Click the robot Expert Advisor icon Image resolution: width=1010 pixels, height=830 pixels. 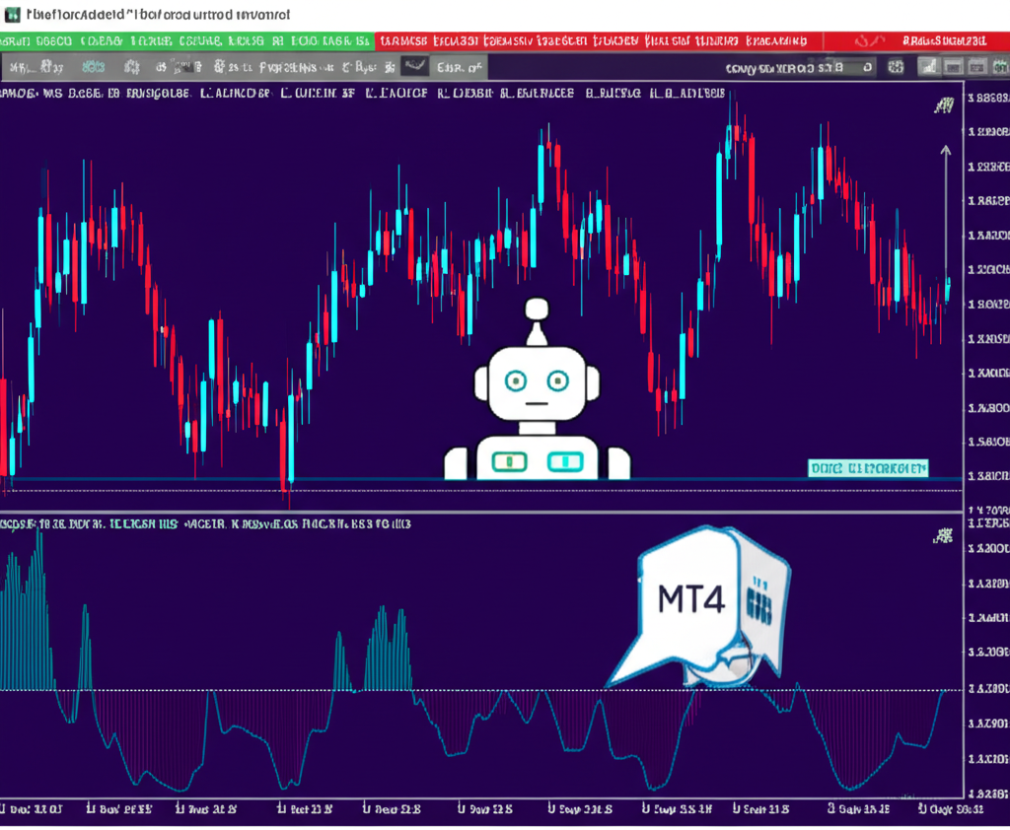pos(536,394)
